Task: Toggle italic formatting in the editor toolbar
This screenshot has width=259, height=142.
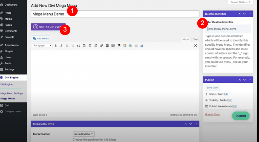Action: coord(61,46)
